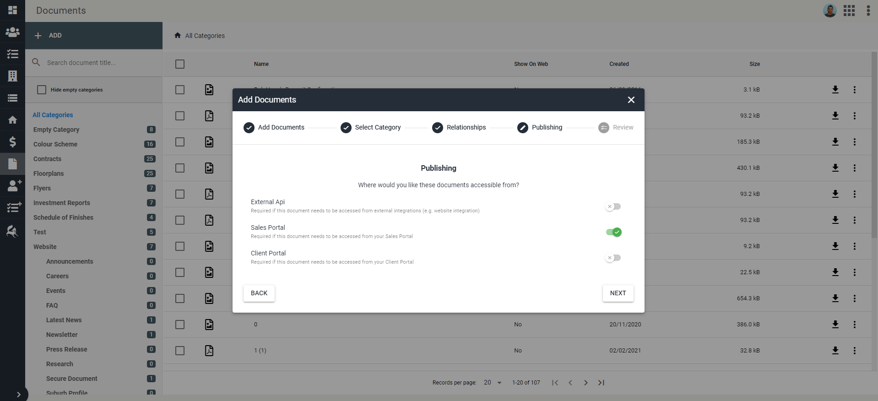Open the contacts group icon in sidebar

(x=12, y=32)
